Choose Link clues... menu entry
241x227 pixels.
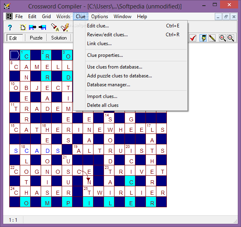pos(130,44)
